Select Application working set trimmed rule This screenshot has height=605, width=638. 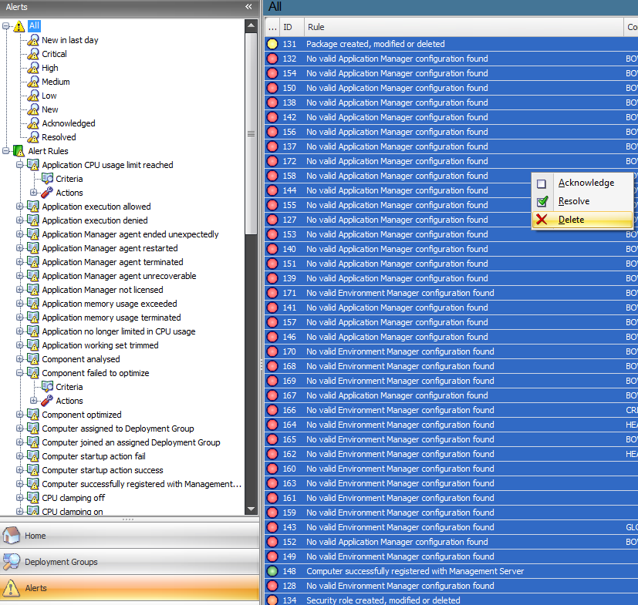coord(100,345)
